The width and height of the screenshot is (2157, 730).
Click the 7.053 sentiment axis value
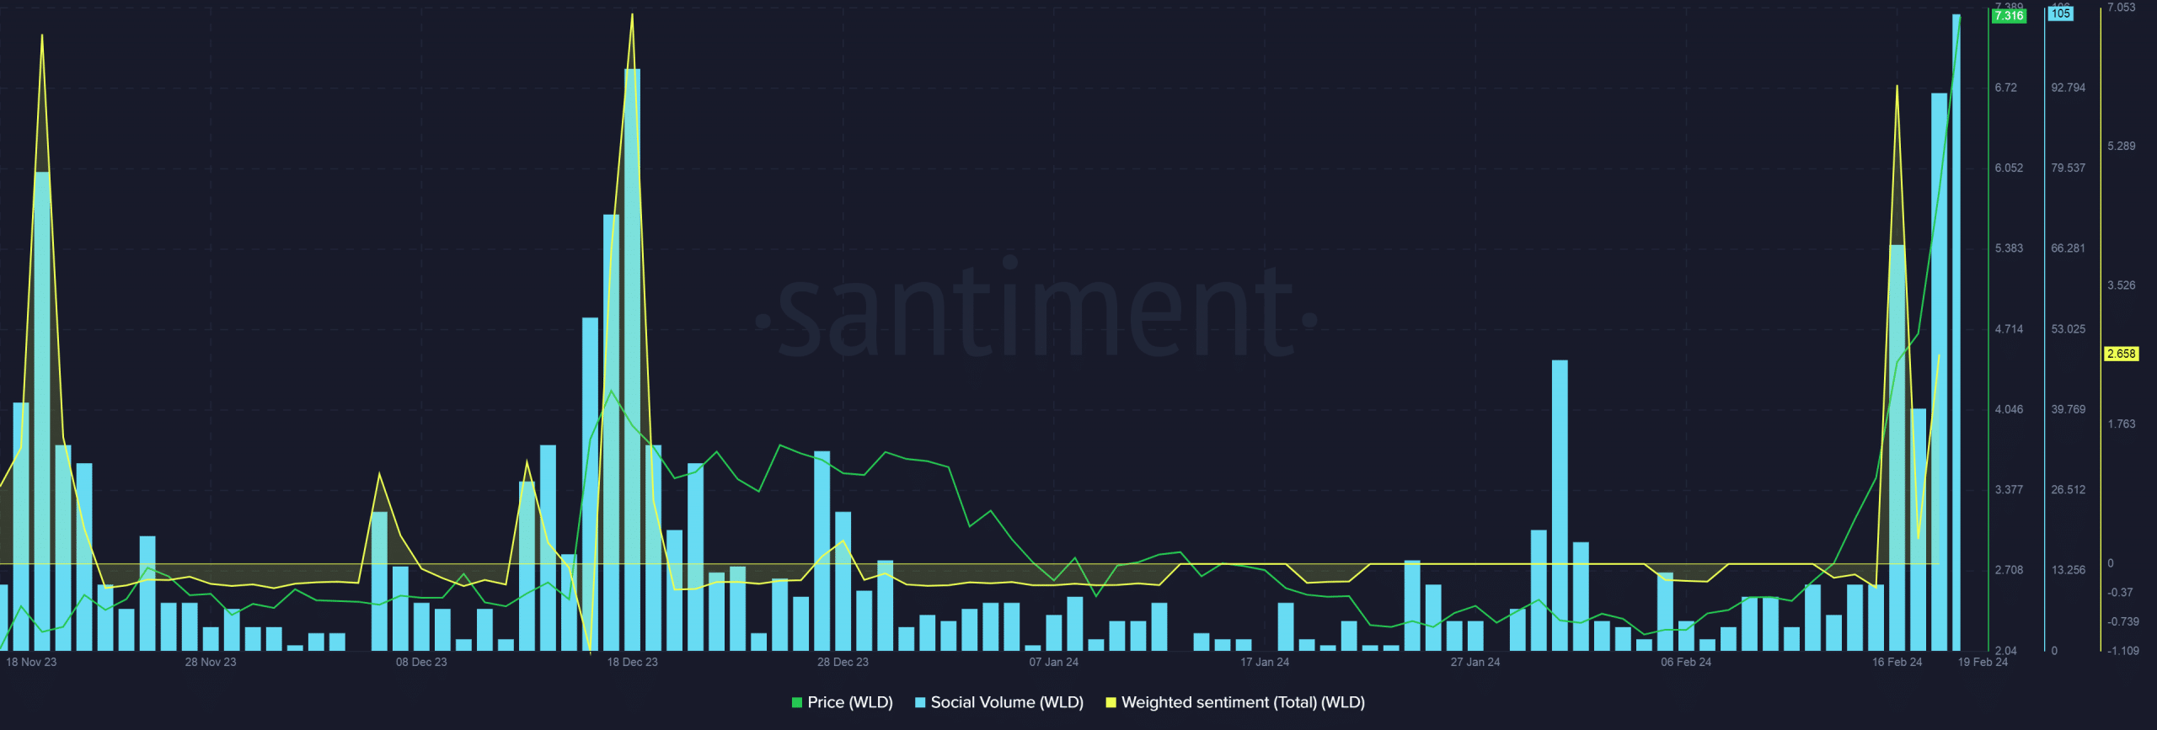[2122, 8]
